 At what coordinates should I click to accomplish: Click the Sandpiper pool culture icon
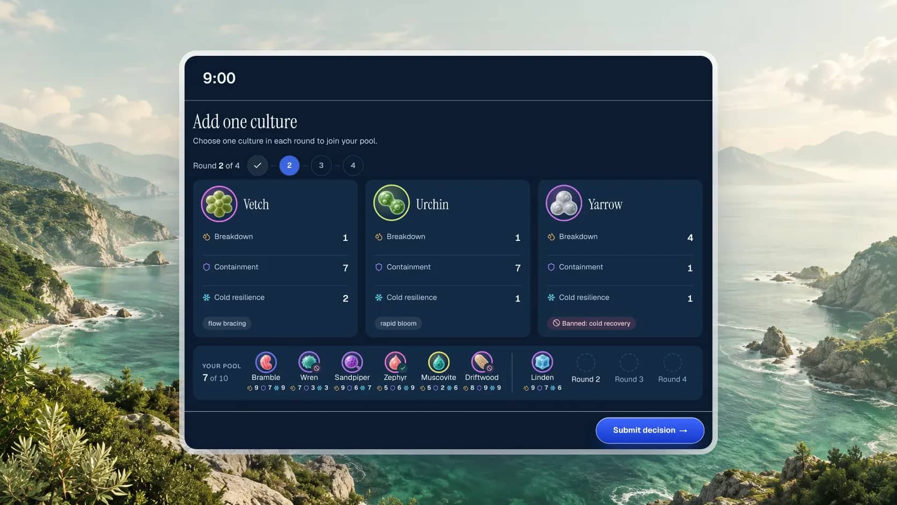pyautogui.click(x=352, y=362)
